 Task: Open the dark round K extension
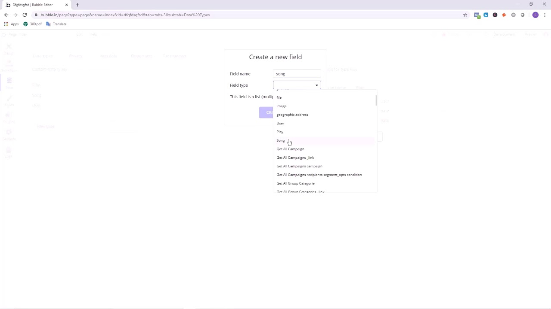[x=495, y=15]
